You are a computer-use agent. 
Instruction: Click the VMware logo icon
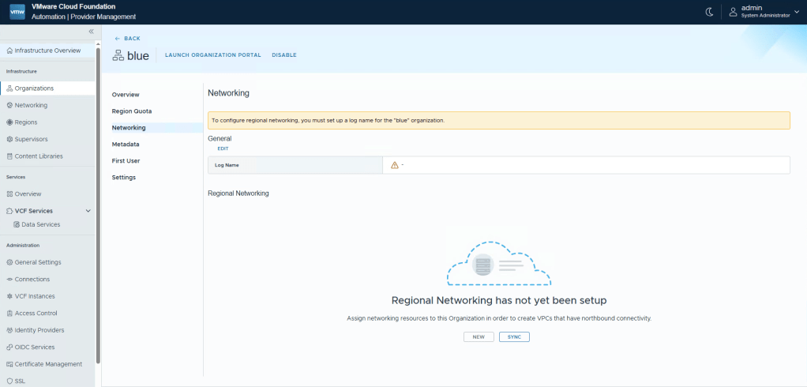(17, 11)
